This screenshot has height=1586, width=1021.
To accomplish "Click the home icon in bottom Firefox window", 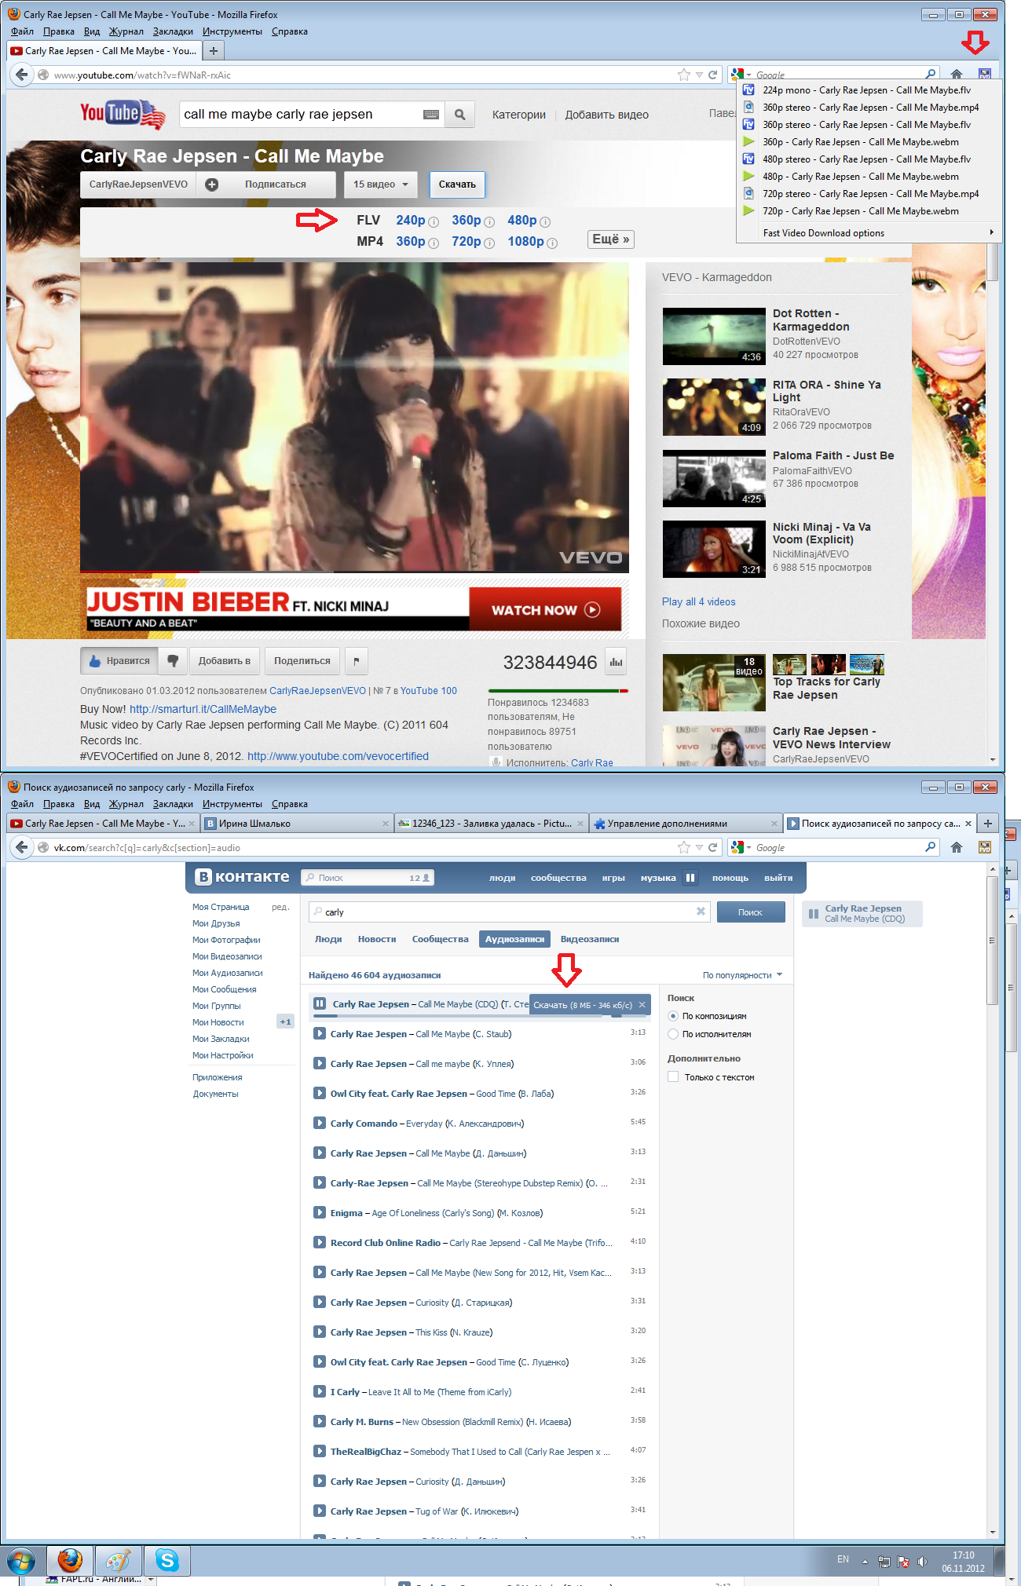I will pyautogui.click(x=956, y=847).
